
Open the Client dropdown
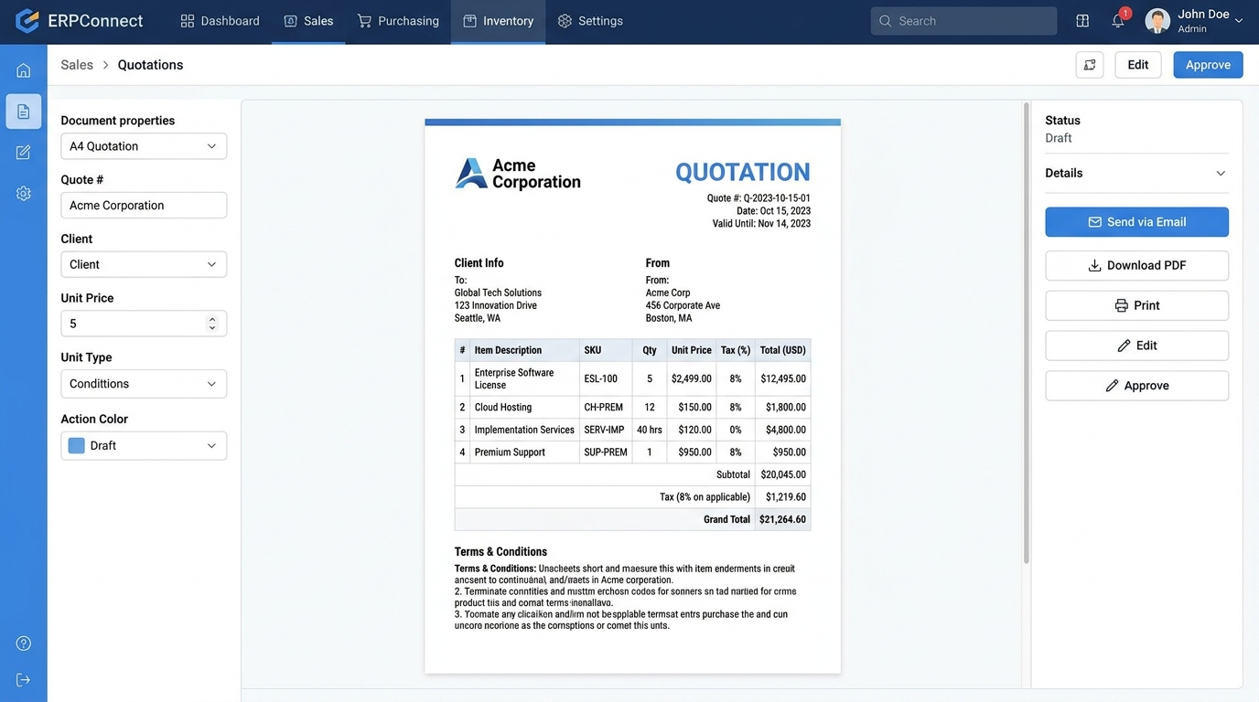pos(144,264)
